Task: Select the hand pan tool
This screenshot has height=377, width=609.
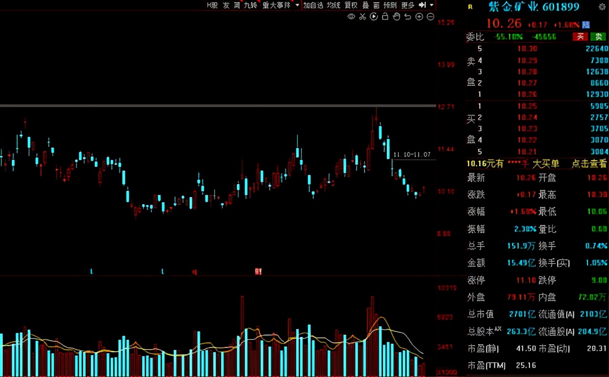Action: pos(397,17)
